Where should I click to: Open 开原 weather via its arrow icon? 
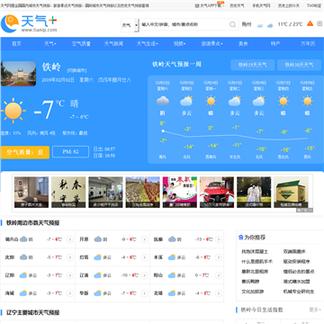point(144,239)
